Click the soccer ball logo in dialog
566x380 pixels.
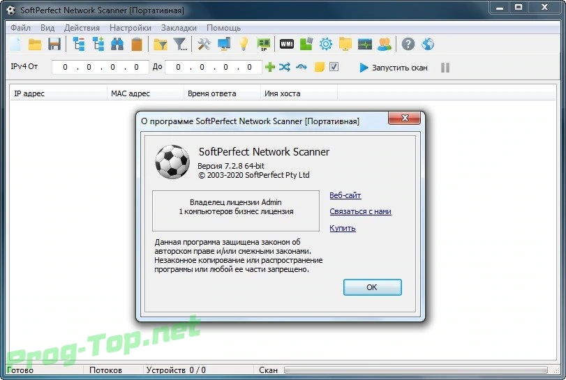172,162
